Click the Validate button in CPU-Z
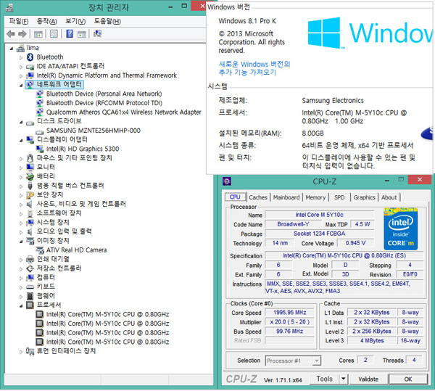Image resolution: width=435 pixels, height=391 pixels. click(368, 379)
